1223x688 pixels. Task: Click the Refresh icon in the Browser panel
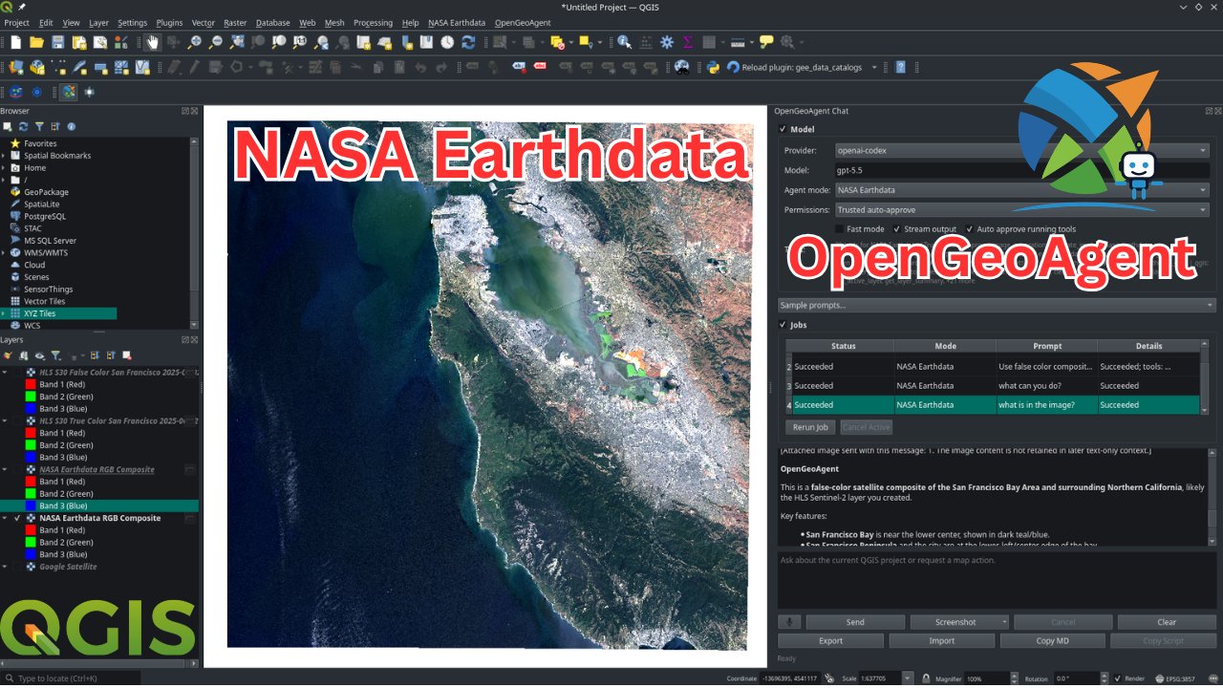click(23, 126)
